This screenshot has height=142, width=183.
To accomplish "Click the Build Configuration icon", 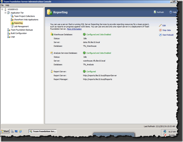I will click(9, 33).
